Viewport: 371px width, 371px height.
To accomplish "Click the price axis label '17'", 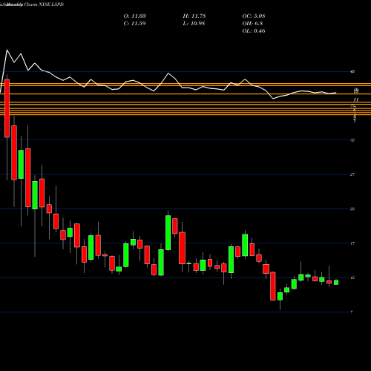I will coord(352,243).
